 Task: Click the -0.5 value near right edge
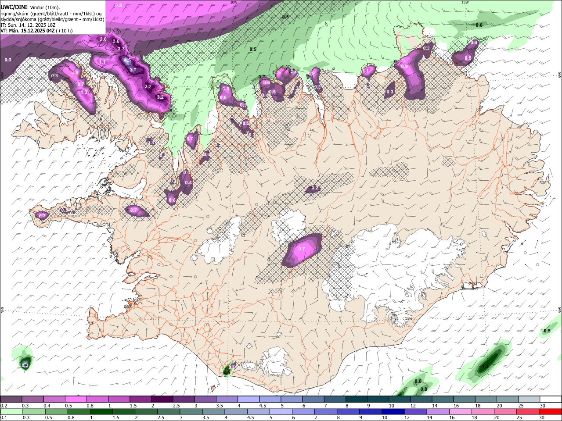[x=546, y=331]
